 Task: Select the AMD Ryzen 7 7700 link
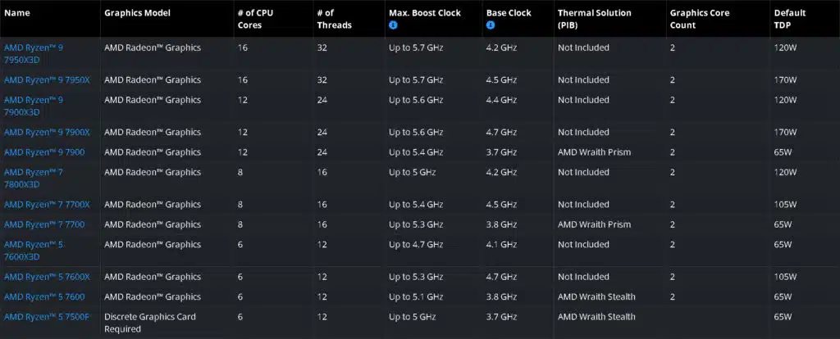[44, 224]
